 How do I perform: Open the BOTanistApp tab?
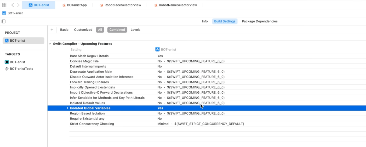(x=75, y=5)
